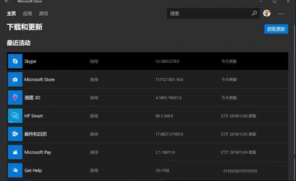Click the 已于 2018/1/24 更新 status
The image size is (296, 181).
[x=239, y=152]
